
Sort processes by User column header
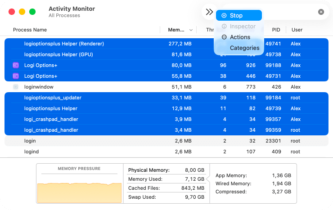pyautogui.click(x=297, y=30)
